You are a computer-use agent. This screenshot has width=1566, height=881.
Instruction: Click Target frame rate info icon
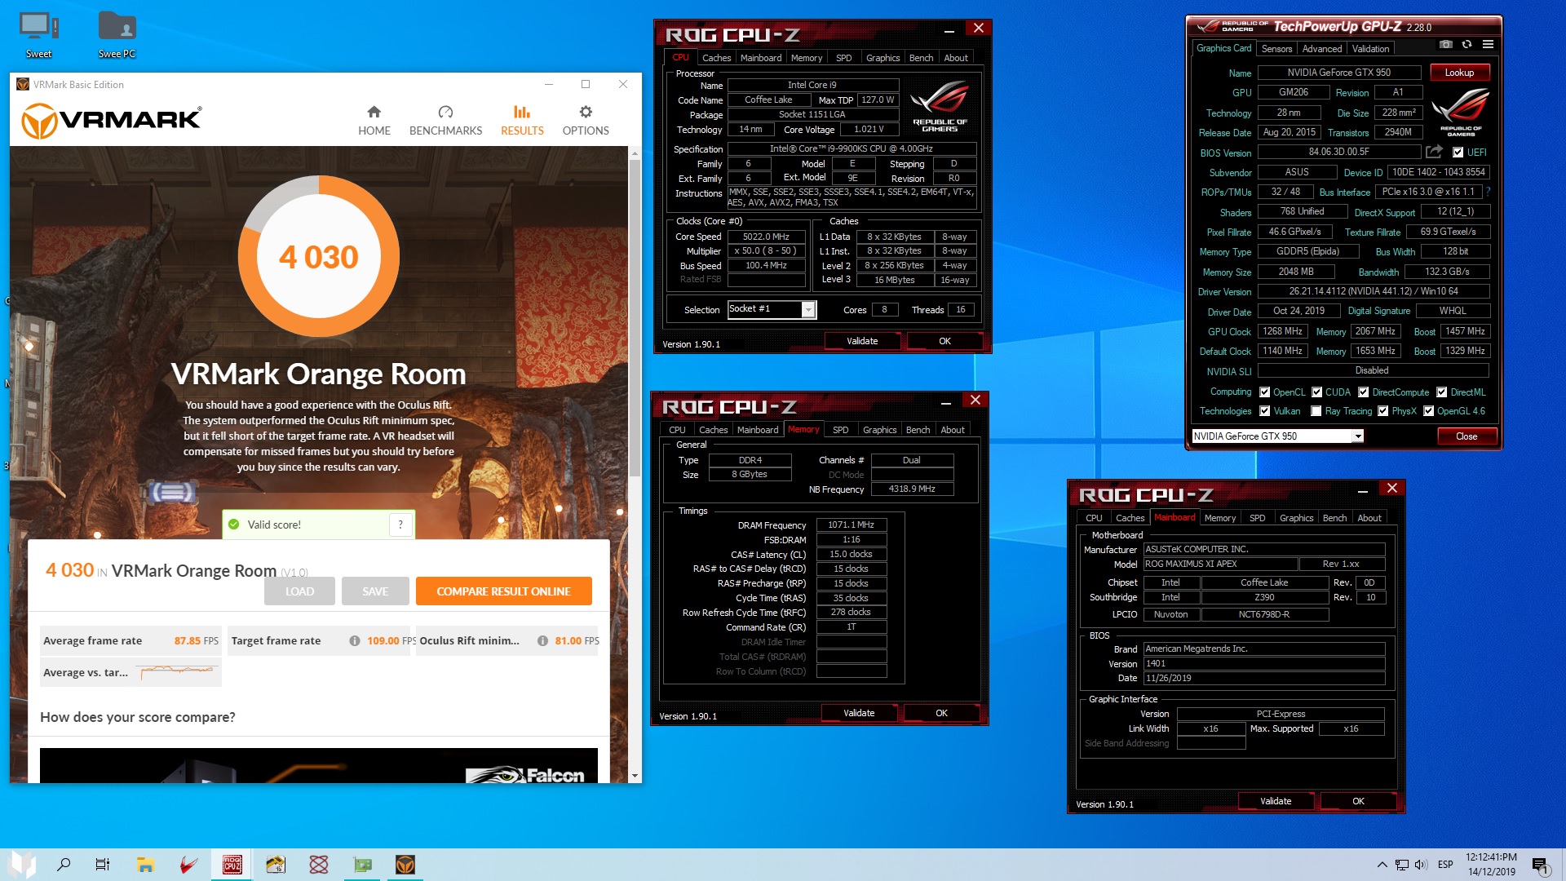click(354, 640)
